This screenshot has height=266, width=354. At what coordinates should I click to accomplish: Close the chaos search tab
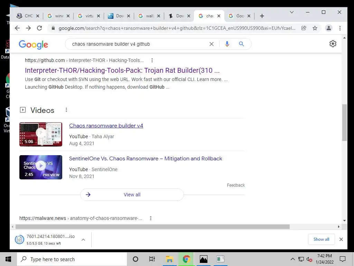pos(218,16)
